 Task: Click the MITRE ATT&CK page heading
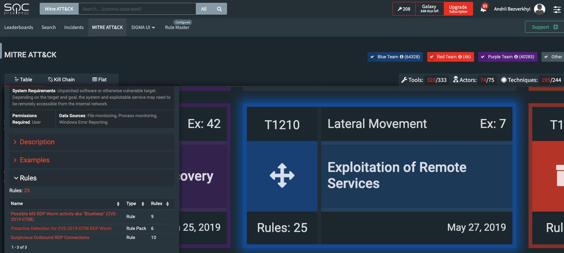[x=30, y=55]
